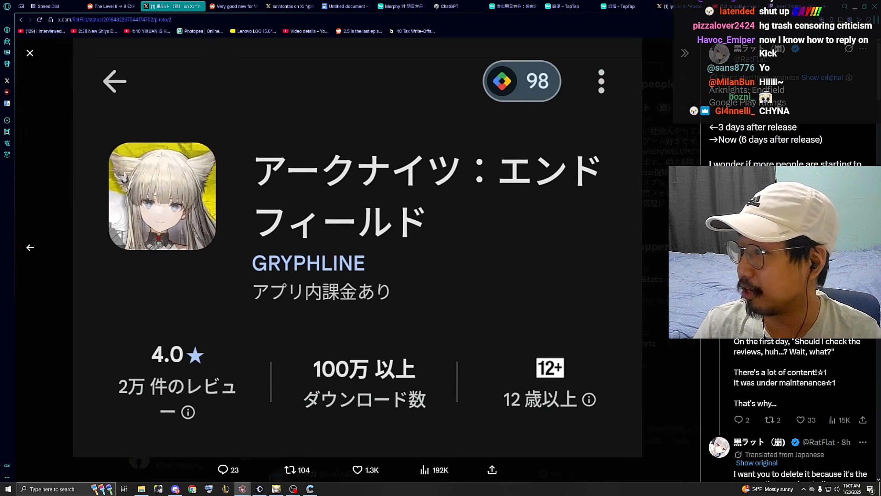Click the Windows taskbar search box
The height and width of the screenshot is (496, 881).
point(52,489)
